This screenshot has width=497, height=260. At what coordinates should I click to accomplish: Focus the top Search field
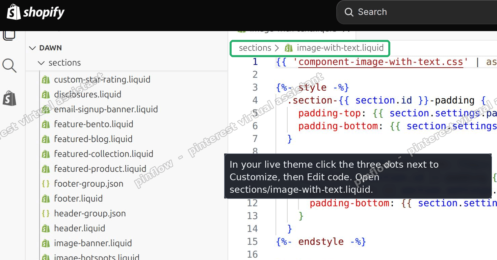pyautogui.click(x=417, y=12)
